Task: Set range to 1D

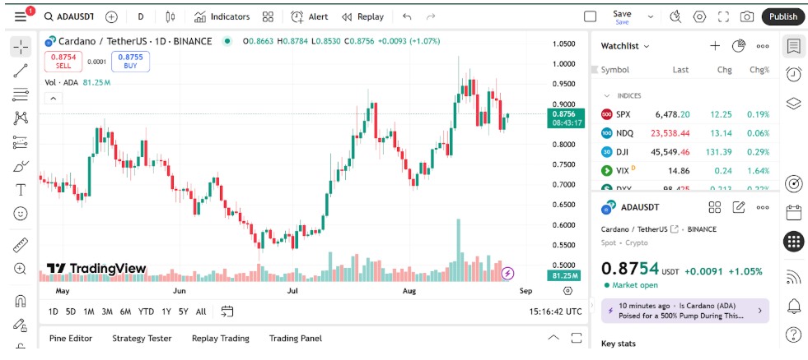Action: (53, 312)
